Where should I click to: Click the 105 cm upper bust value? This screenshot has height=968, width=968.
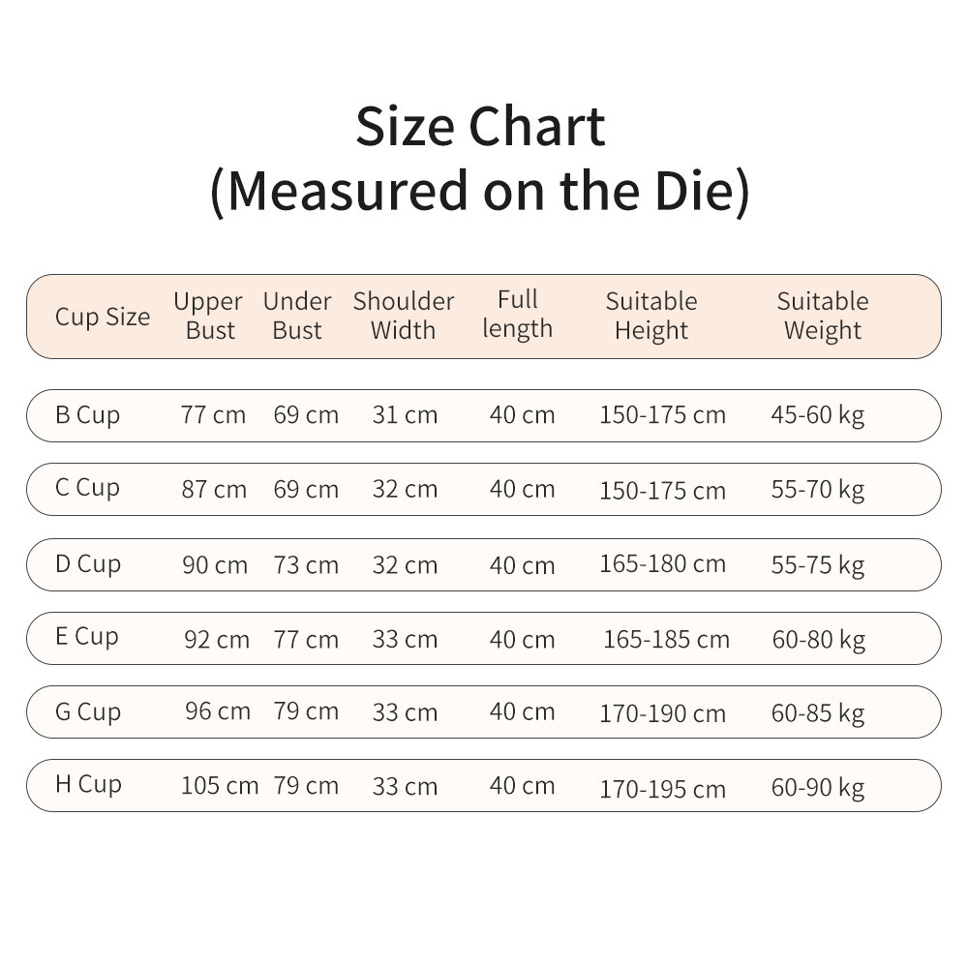pos(220,785)
